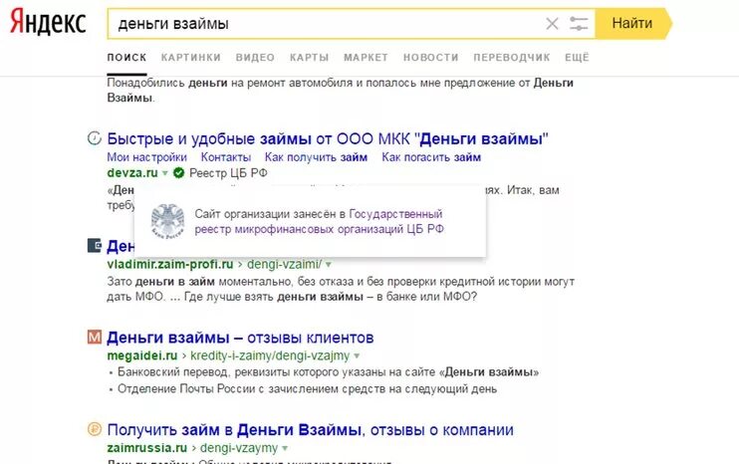Switch to the Картинки tab
The height and width of the screenshot is (464, 739).
(191, 58)
